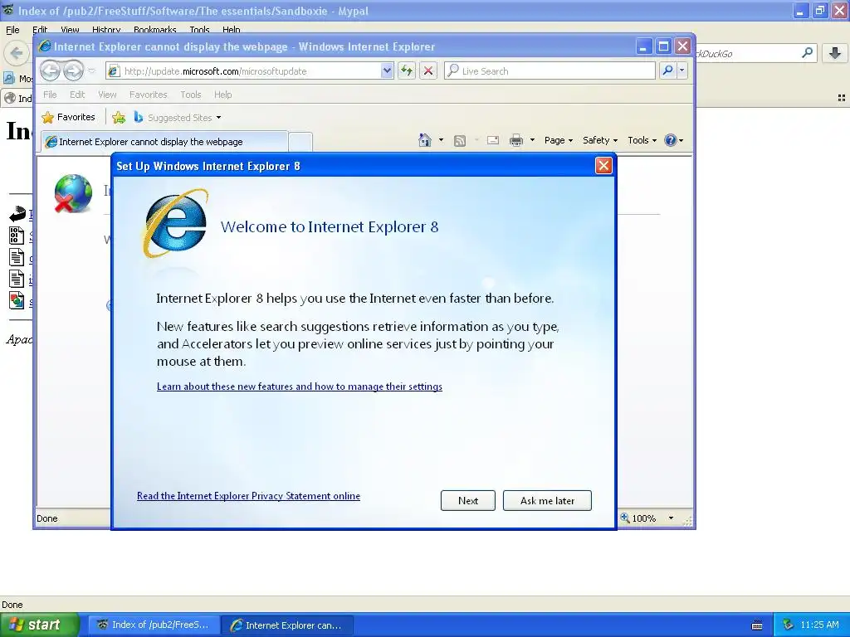Expand the Print dropdown arrow
Viewport: 850px width, 637px height.
[x=532, y=140]
